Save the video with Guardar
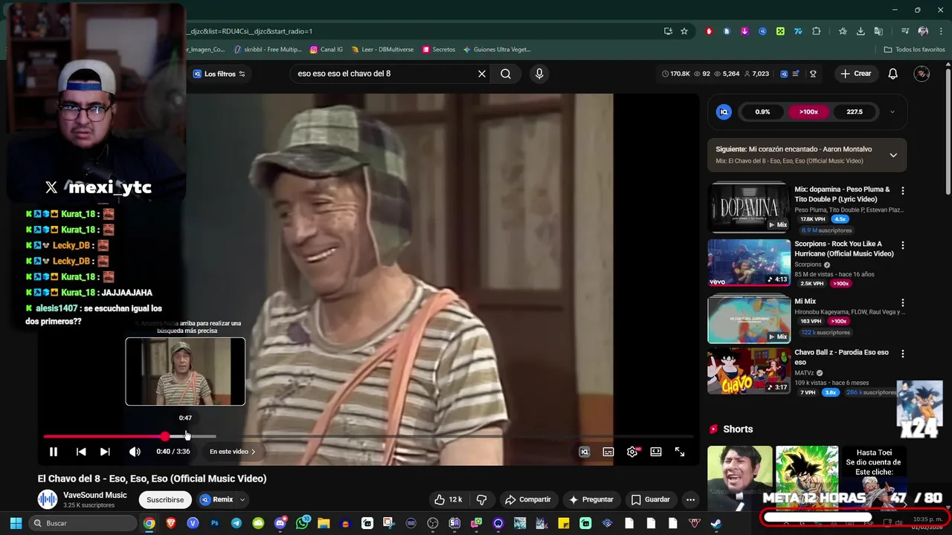The height and width of the screenshot is (535, 952). 651,500
